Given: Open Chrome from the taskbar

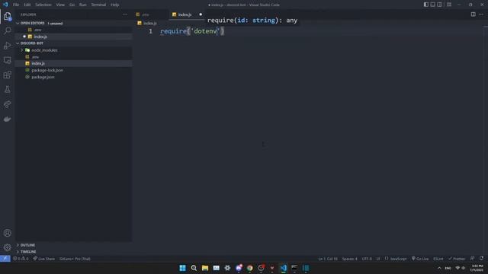Looking at the screenshot, I should (x=250, y=268).
